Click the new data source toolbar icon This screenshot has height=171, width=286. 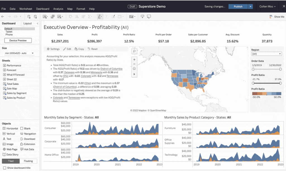coord(29,17)
